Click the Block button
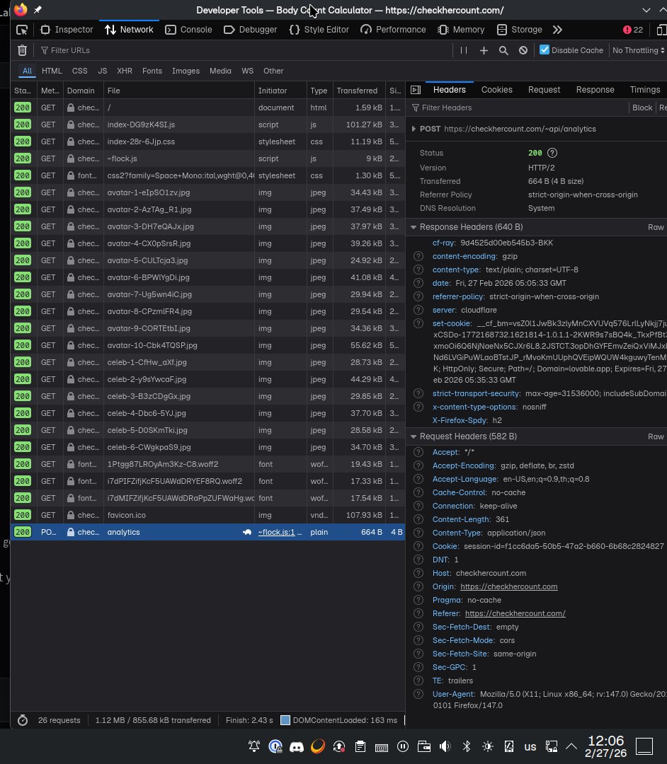The image size is (667, 764). 642,108
